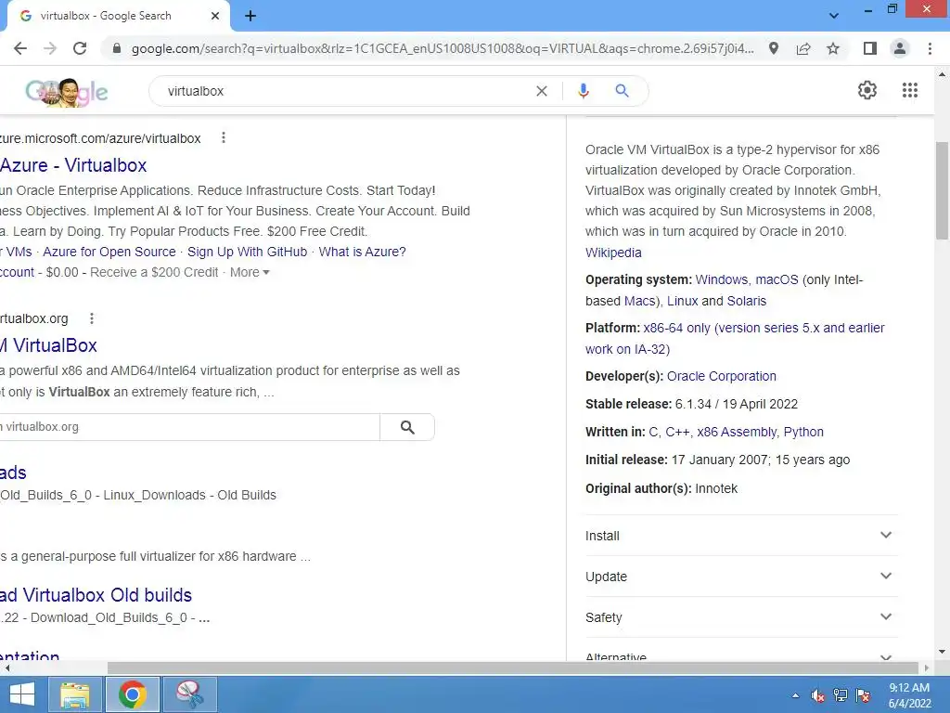This screenshot has width=950, height=713.
Task: Expand the Update section
Action: tap(741, 576)
